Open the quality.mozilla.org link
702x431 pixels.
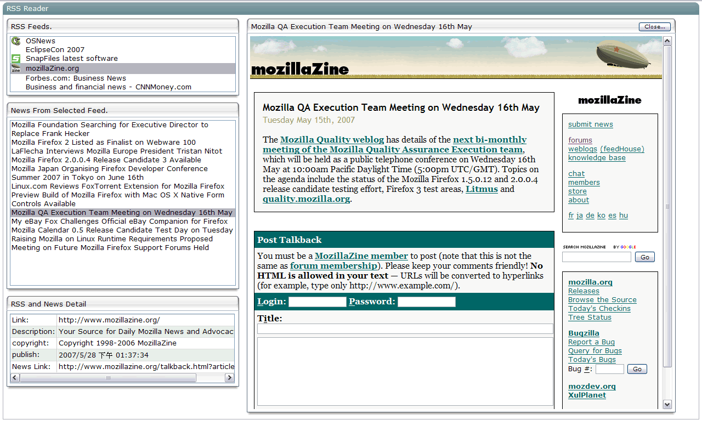click(306, 199)
